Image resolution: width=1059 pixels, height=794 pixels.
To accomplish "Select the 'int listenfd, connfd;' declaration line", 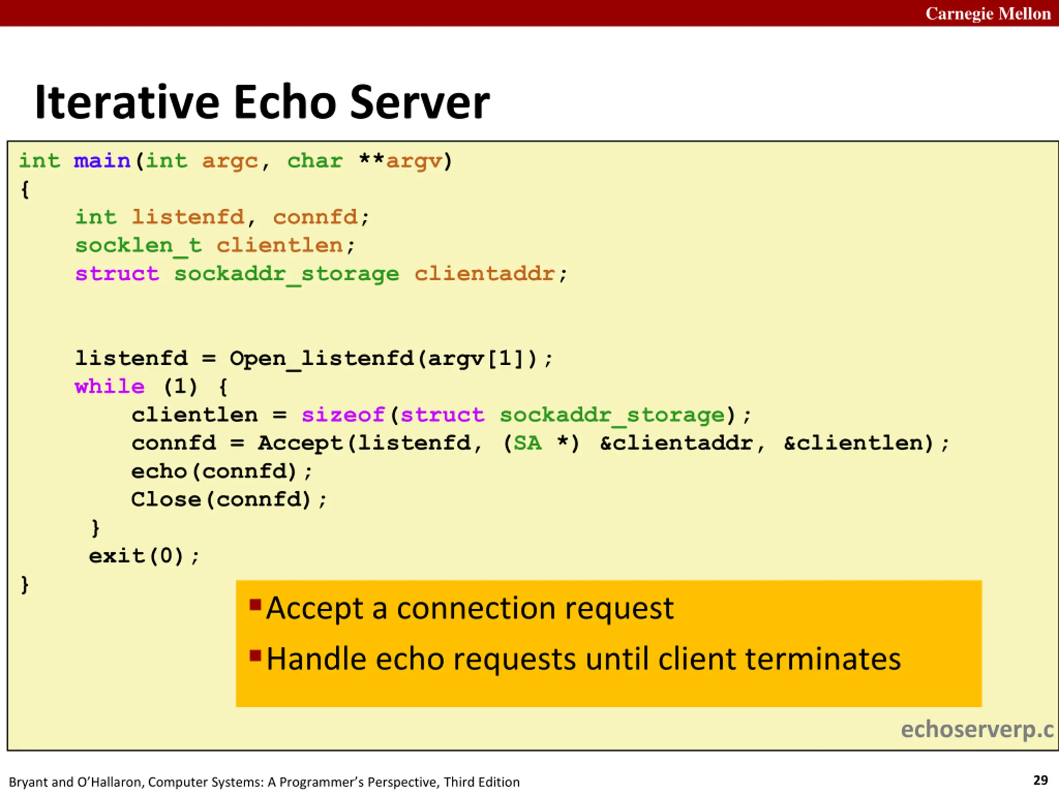I will pos(222,218).
